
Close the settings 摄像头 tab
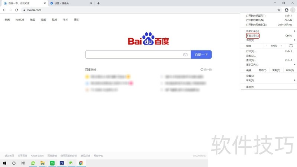coord(91,3)
